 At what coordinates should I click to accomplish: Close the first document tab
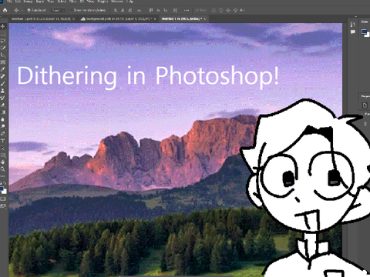73,18
